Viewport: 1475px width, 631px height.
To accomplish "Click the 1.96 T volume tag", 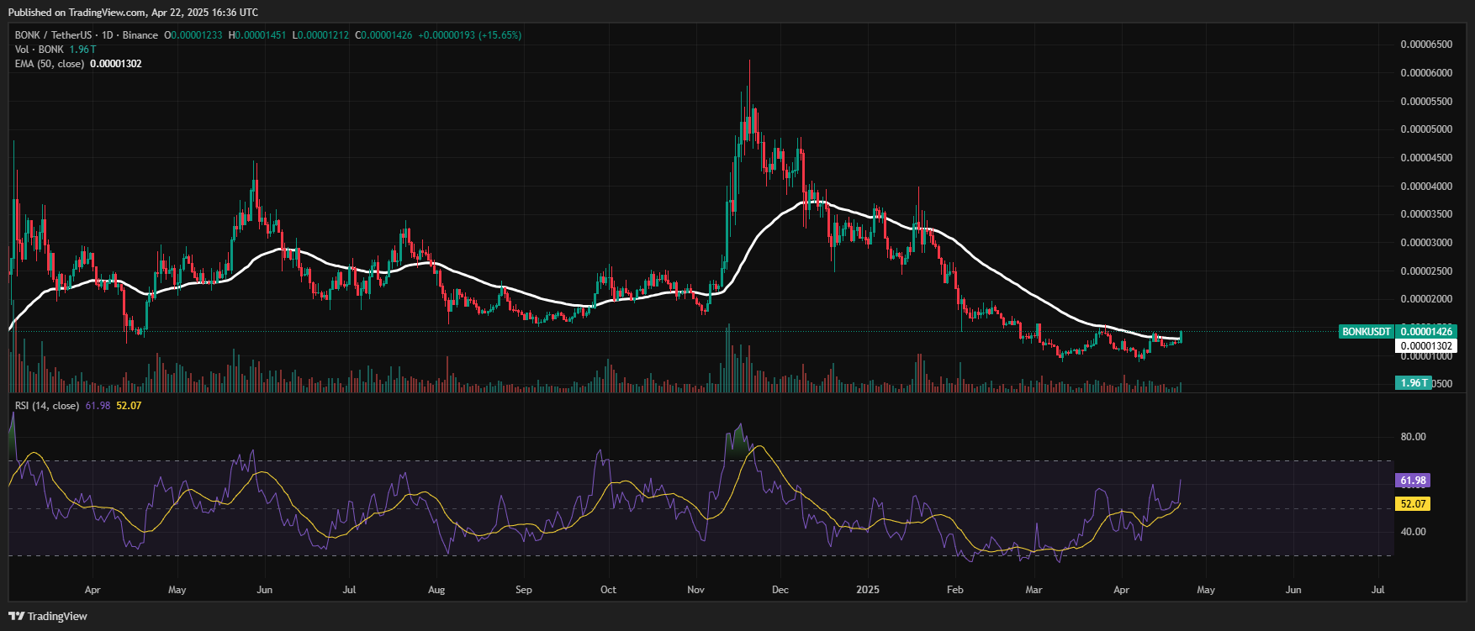I will point(1413,383).
